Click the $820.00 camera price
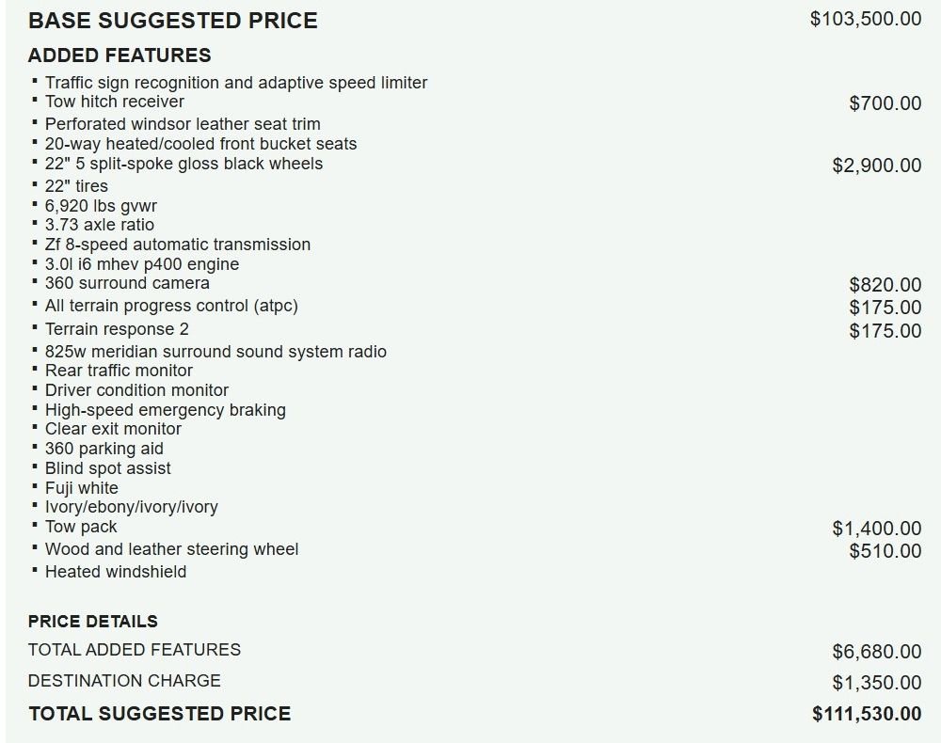This screenshot has width=941, height=743. (885, 285)
